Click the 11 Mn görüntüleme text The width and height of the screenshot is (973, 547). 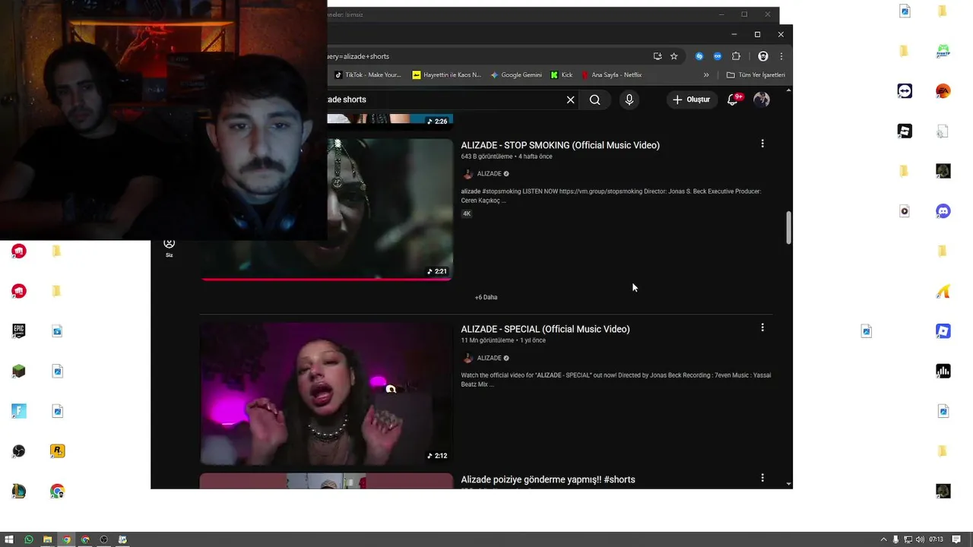pos(487,340)
